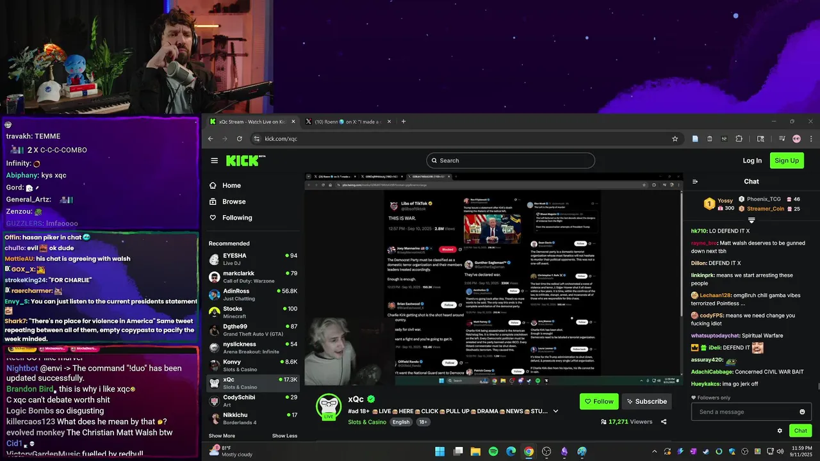This screenshot has height=461, width=820.
Task: Open File Explorer from the taskbar
Action: click(475, 451)
